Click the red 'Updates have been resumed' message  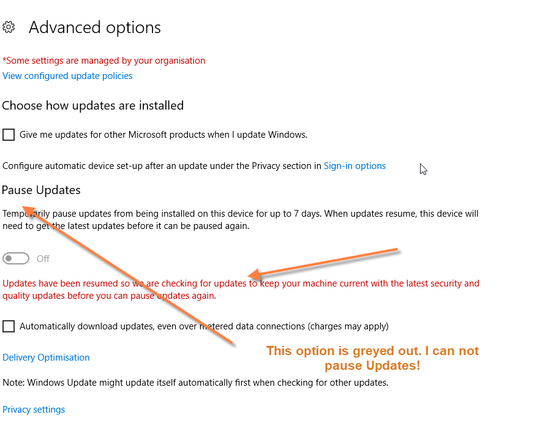point(241,290)
